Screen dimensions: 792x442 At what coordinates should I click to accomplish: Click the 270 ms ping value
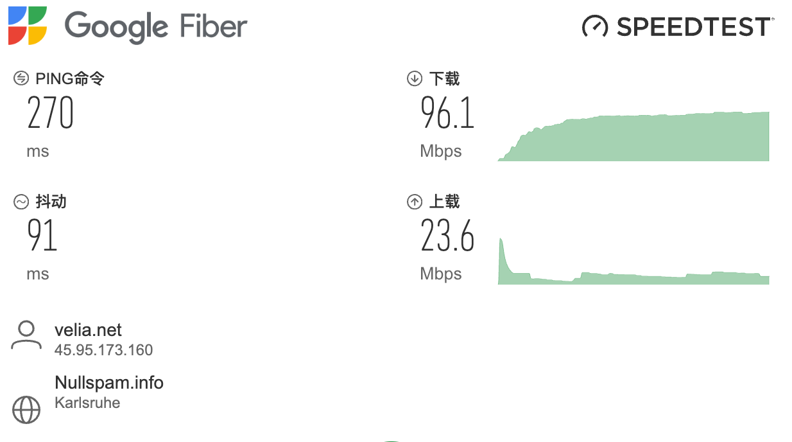tap(51, 113)
